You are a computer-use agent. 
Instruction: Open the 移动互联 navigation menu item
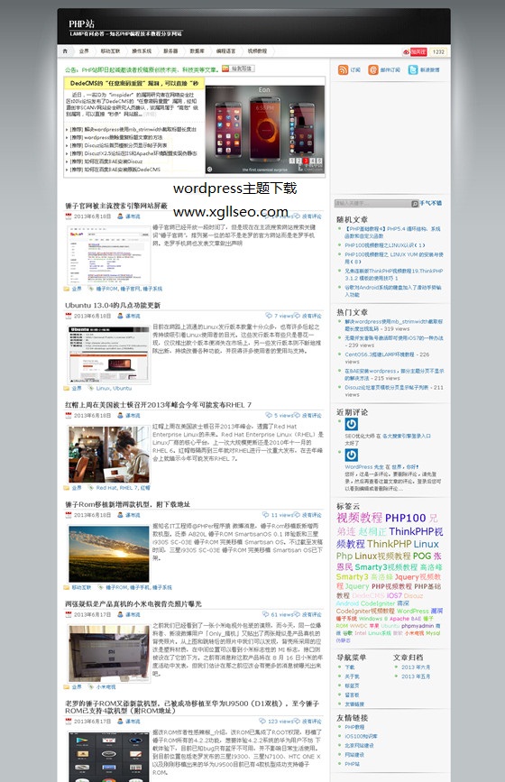click(110, 51)
